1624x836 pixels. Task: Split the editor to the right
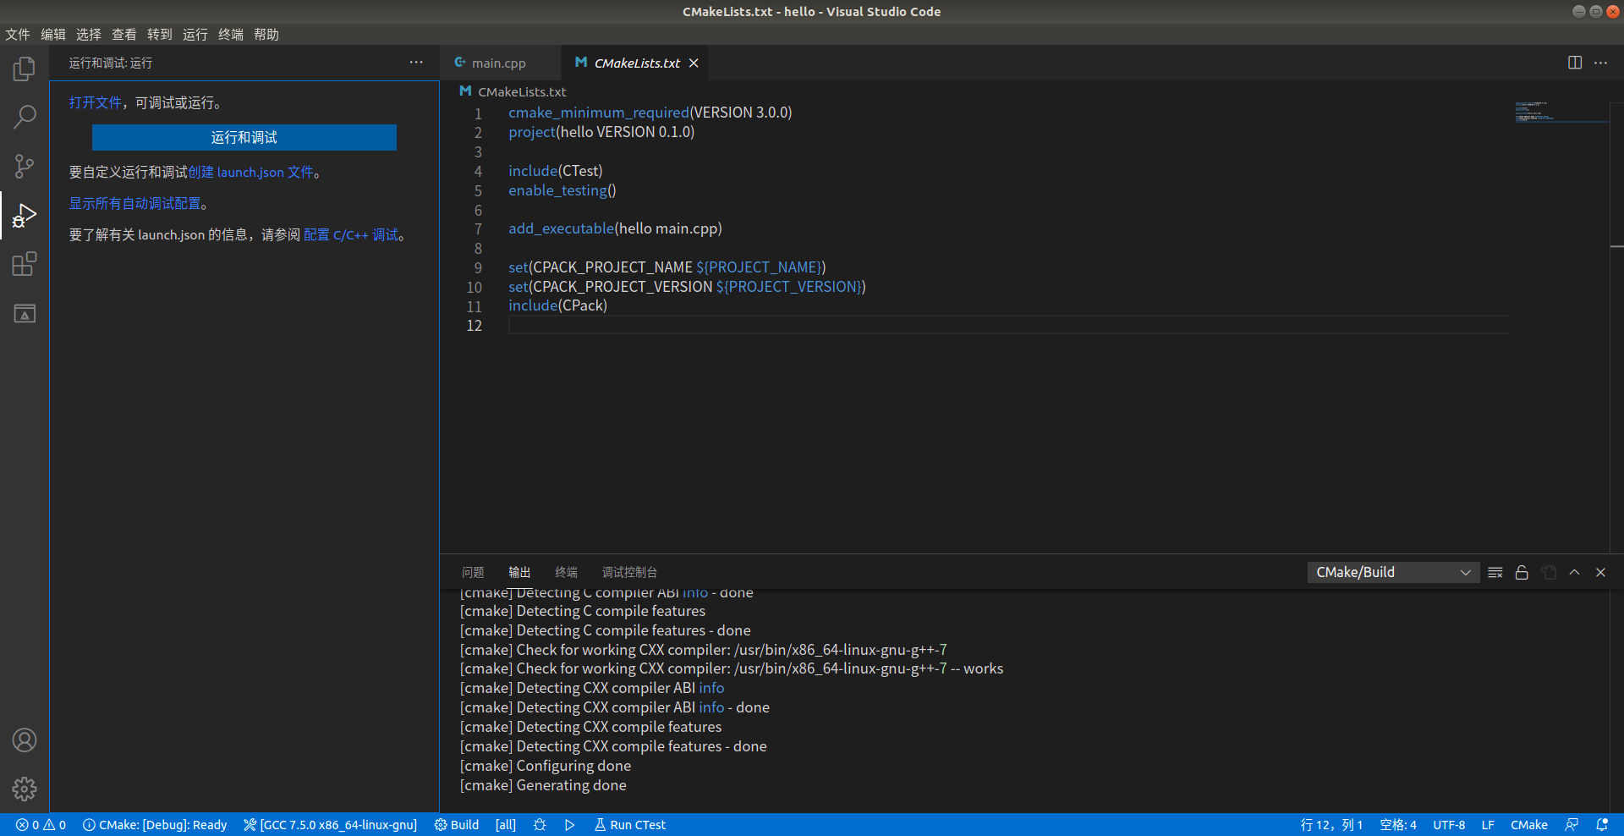pyautogui.click(x=1575, y=63)
